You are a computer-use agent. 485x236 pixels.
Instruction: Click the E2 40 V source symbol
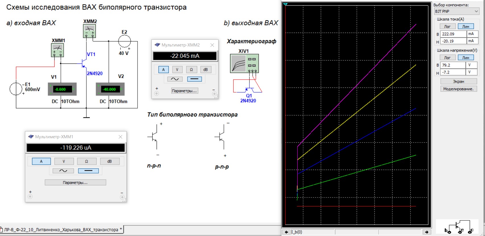pos(124,42)
